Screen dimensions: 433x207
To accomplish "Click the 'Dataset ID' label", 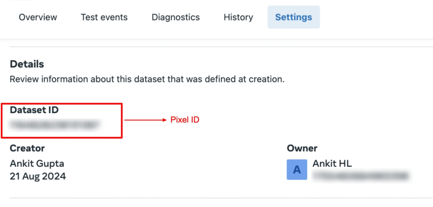I will [x=34, y=110].
